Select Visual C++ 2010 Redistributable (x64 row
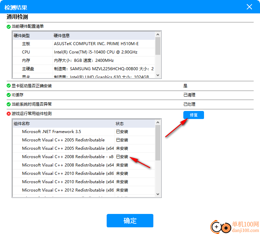This screenshot has width=260, height=234. (x=84, y=182)
